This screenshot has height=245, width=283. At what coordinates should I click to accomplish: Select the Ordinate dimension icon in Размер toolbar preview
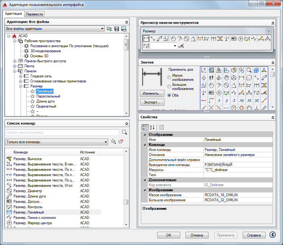click(166, 39)
